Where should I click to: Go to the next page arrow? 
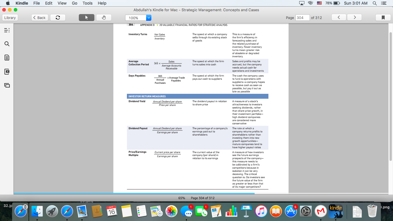point(354,18)
